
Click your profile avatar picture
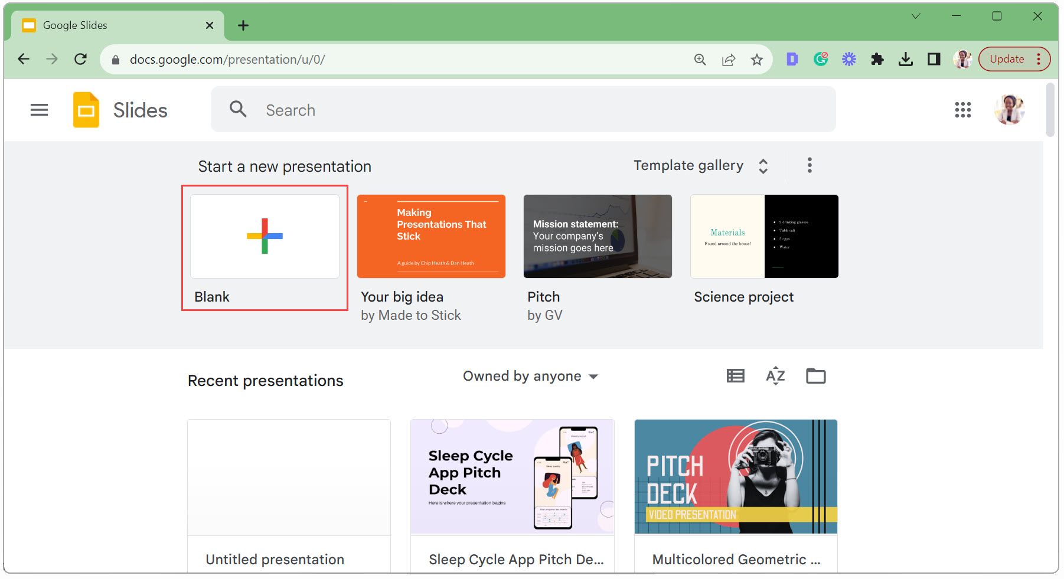click(x=1008, y=110)
